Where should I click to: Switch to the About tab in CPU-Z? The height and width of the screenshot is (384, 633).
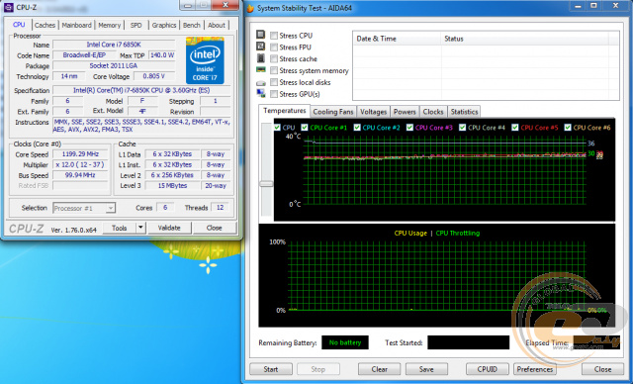[x=217, y=25]
